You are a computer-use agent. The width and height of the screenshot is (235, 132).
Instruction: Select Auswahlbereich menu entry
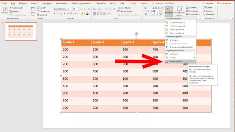click(181, 61)
